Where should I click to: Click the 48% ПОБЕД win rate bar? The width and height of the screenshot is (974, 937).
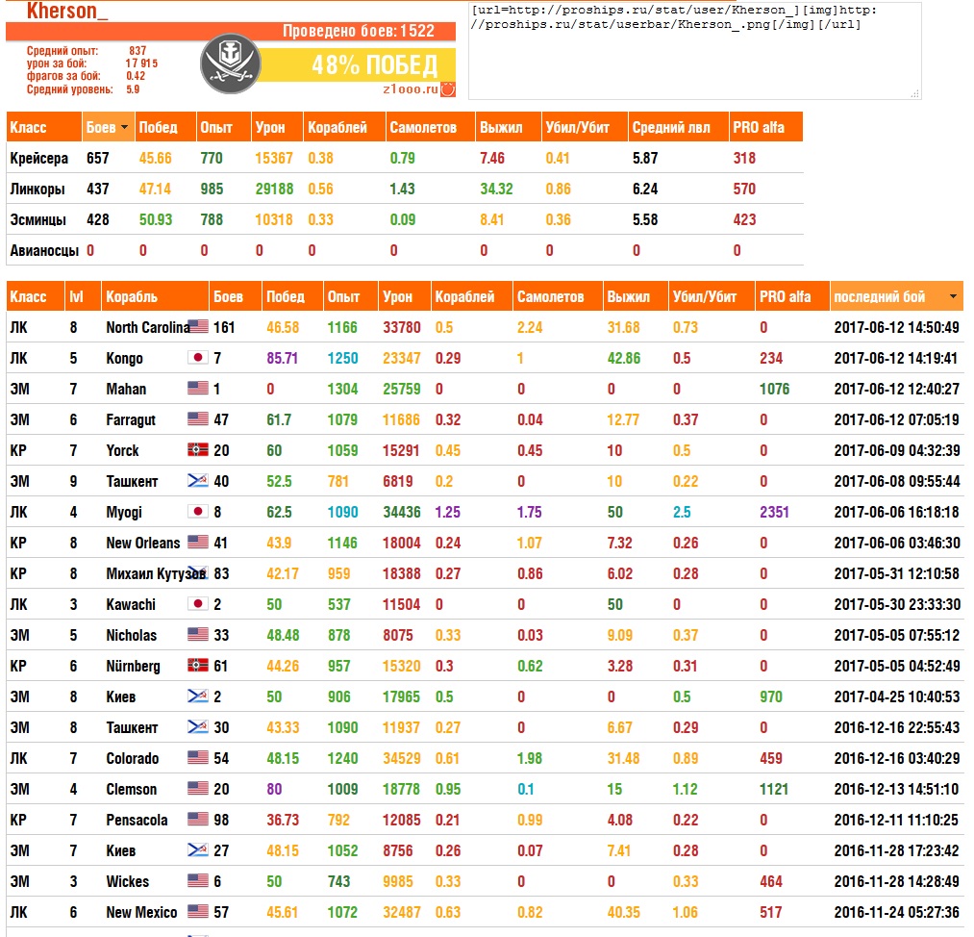(357, 64)
